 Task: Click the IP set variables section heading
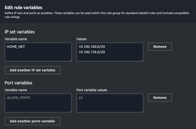coord(20,32)
